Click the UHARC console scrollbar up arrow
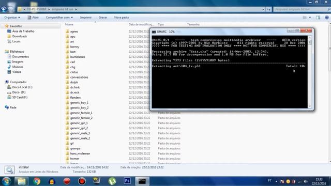Image resolution: width=331 pixels, height=186 pixels. click(310, 38)
